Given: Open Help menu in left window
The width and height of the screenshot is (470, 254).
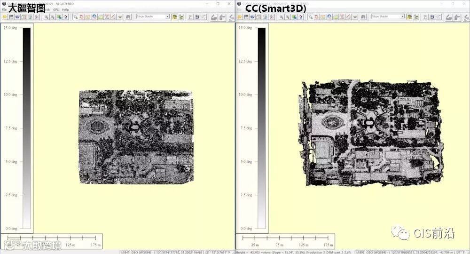Looking at the screenshot, I should click(x=65, y=10).
